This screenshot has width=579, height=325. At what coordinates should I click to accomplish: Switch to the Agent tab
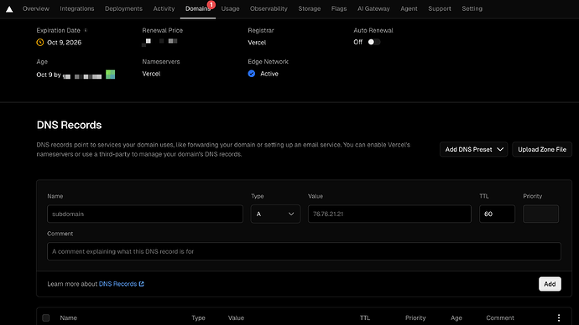(409, 8)
